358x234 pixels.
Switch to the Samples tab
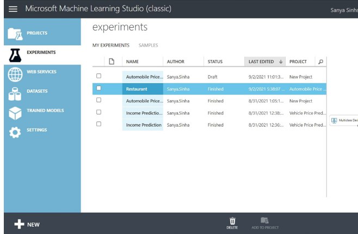coord(148,45)
